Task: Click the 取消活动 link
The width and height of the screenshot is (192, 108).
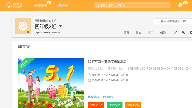Action: tap(109, 97)
